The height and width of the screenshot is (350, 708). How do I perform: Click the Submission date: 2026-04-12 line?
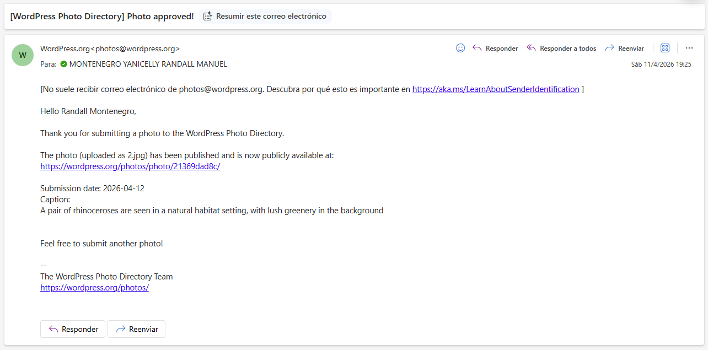(x=92, y=189)
